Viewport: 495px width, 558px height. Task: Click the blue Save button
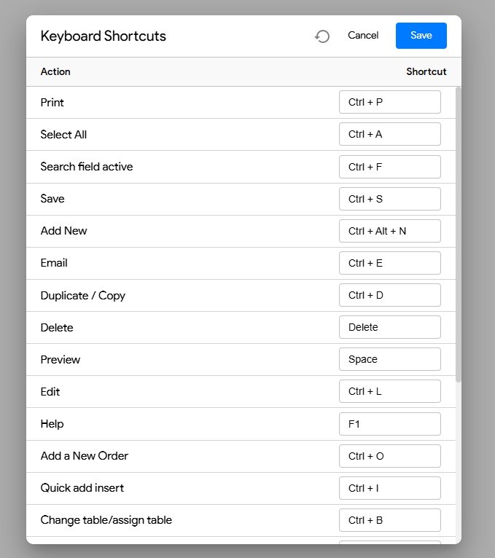point(421,36)
